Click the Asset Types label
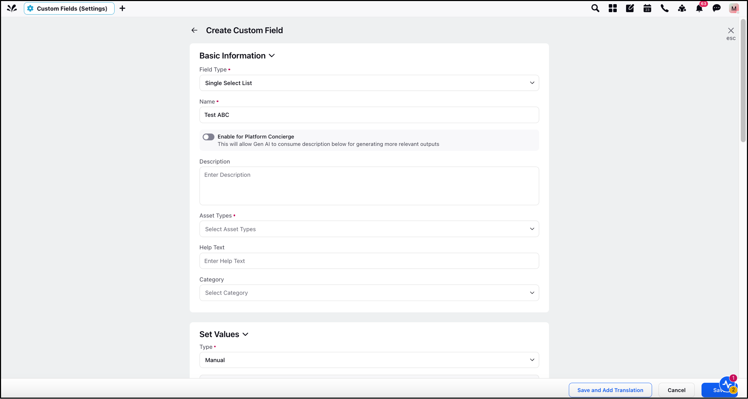 [x=215, y=216]
